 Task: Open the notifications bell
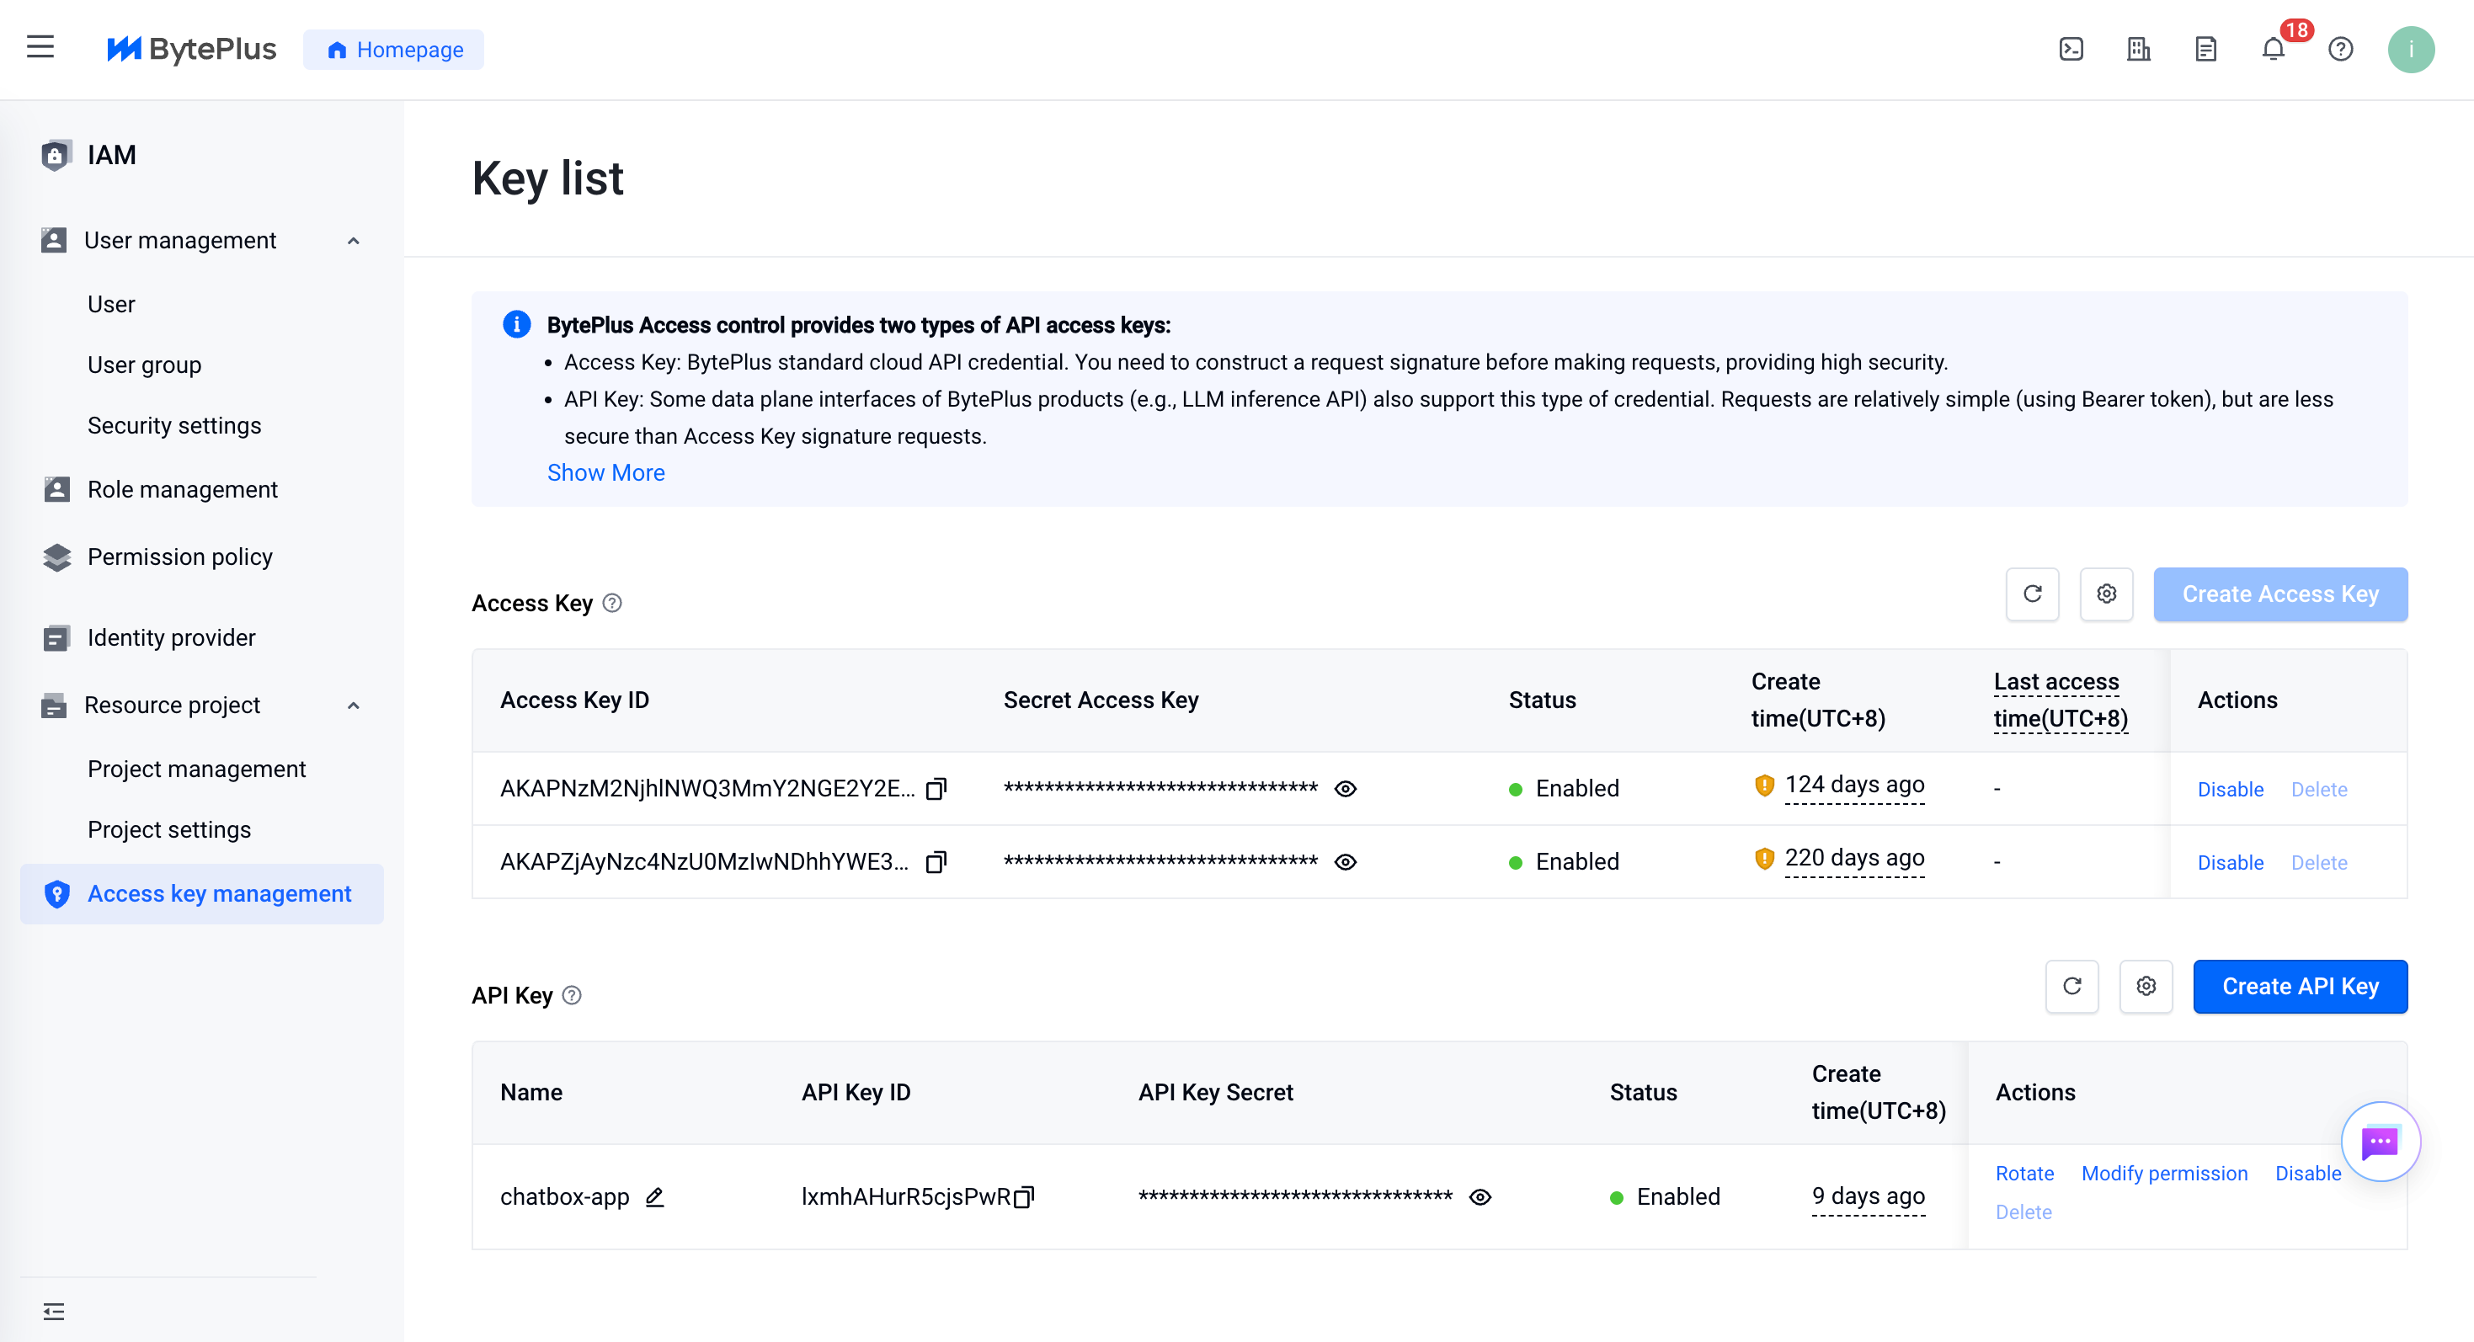point(2272,49)
